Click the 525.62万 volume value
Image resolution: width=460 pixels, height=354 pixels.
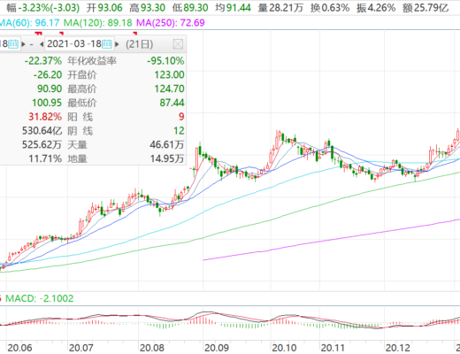tap(42, 144)
